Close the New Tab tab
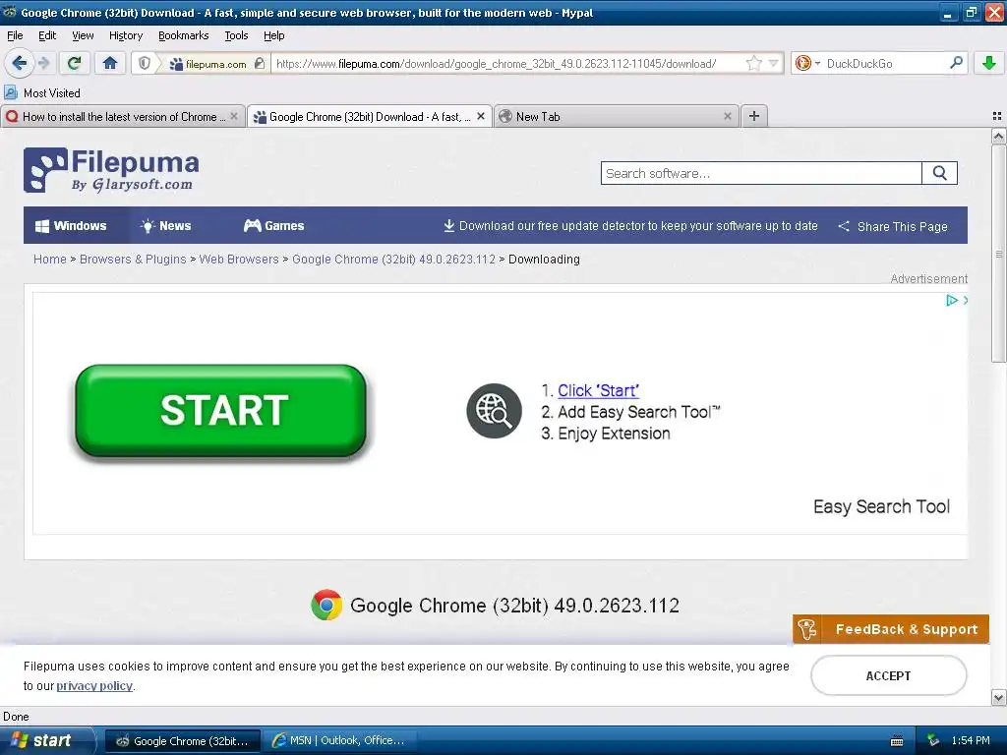This screenshot has width=1007, height=755. click(x=727, y=116)
